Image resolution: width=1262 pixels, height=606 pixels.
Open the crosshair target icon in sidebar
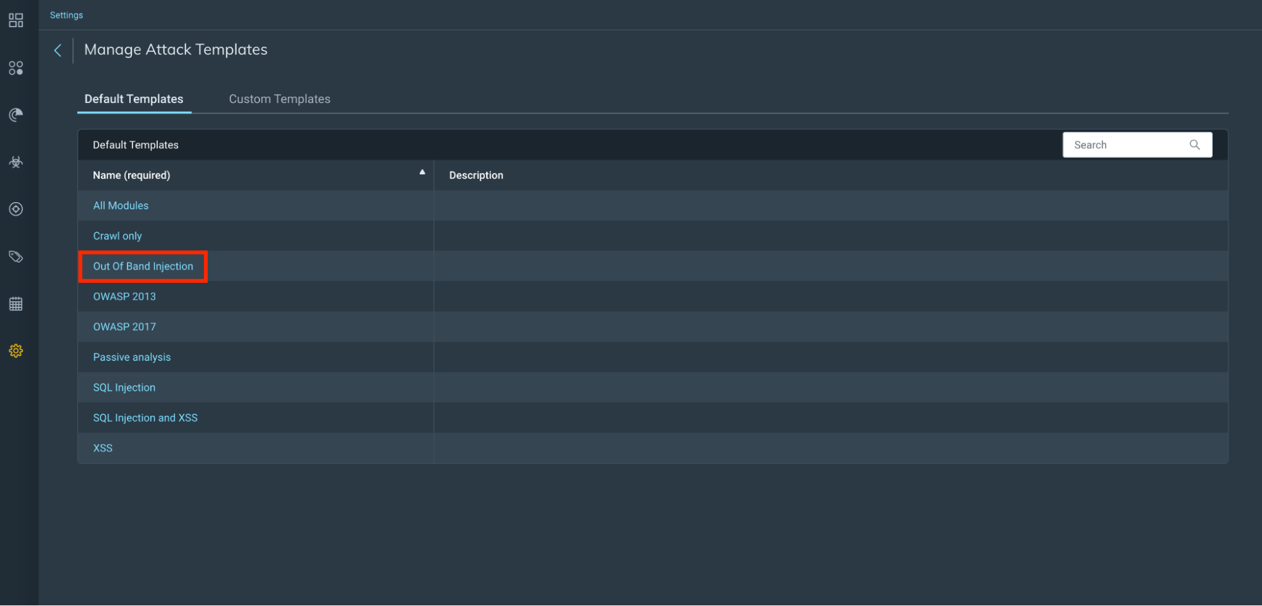coord(16,209)
